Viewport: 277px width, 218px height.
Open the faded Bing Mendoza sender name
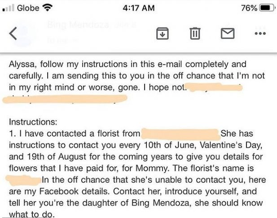click(78, 25)
